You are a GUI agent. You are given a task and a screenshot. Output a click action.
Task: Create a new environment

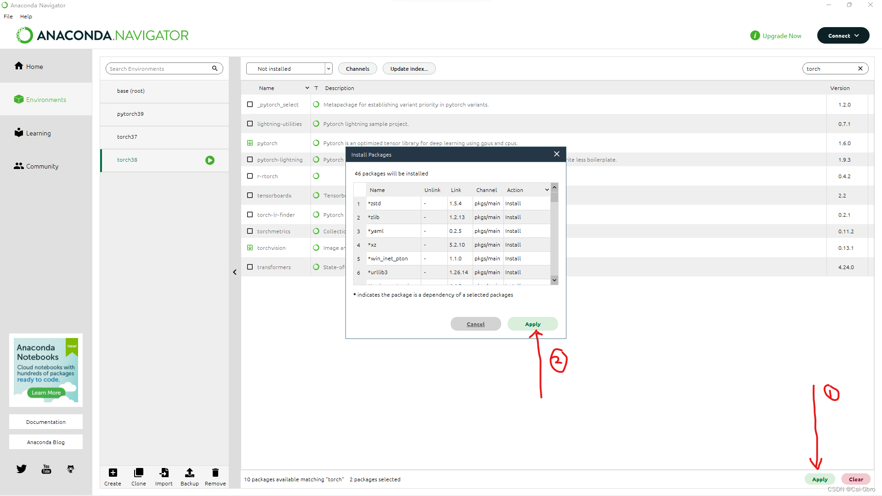113,477
